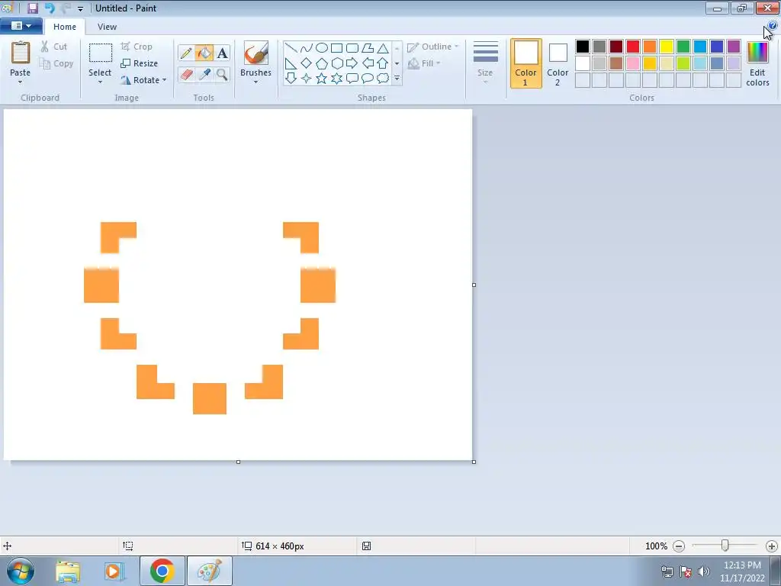Choose the Hexagon shape
This screenshot has width=781, height=586.
click(336, 63)
